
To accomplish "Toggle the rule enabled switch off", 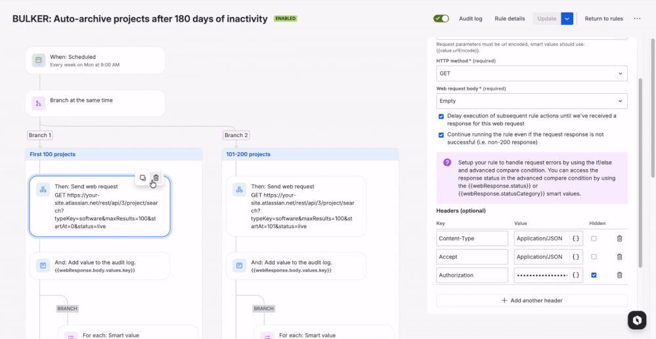I will tap(441, 18).
